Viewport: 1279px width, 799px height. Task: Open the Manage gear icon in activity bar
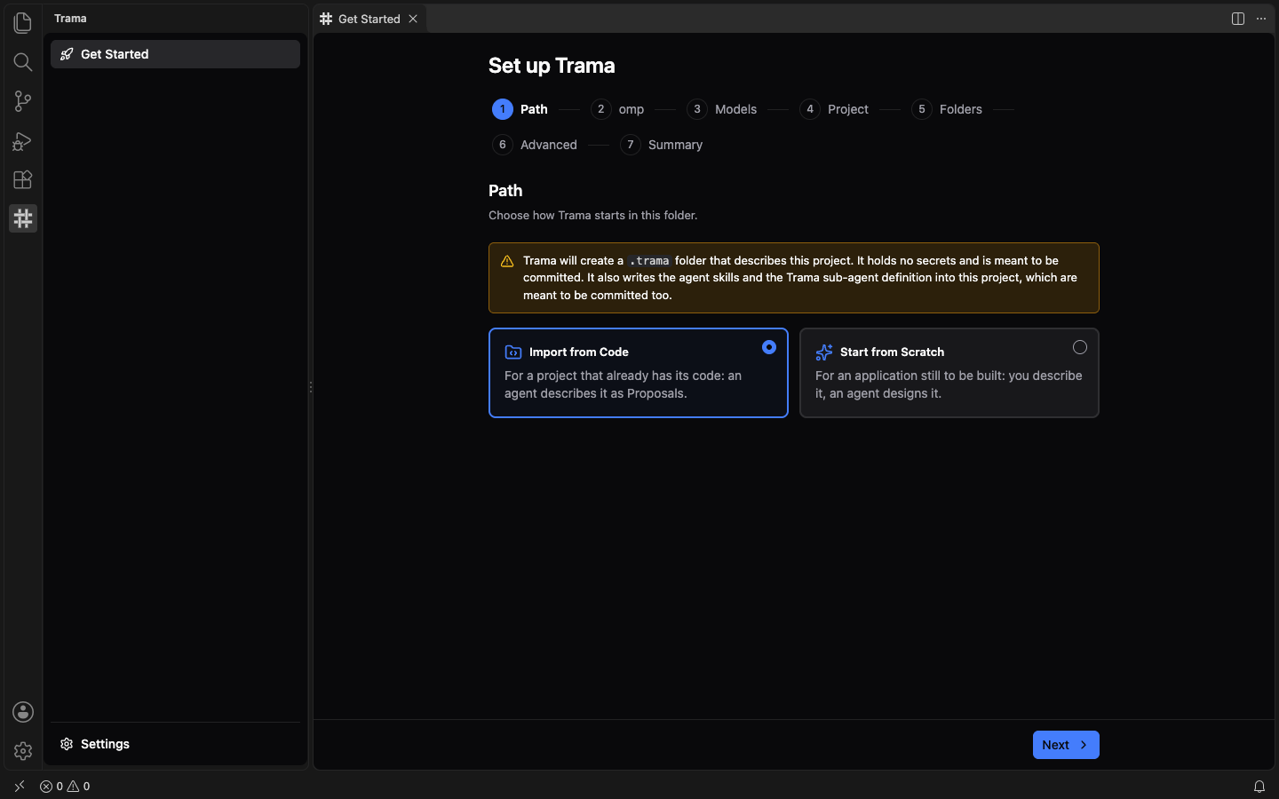click(x=23, y=751)
